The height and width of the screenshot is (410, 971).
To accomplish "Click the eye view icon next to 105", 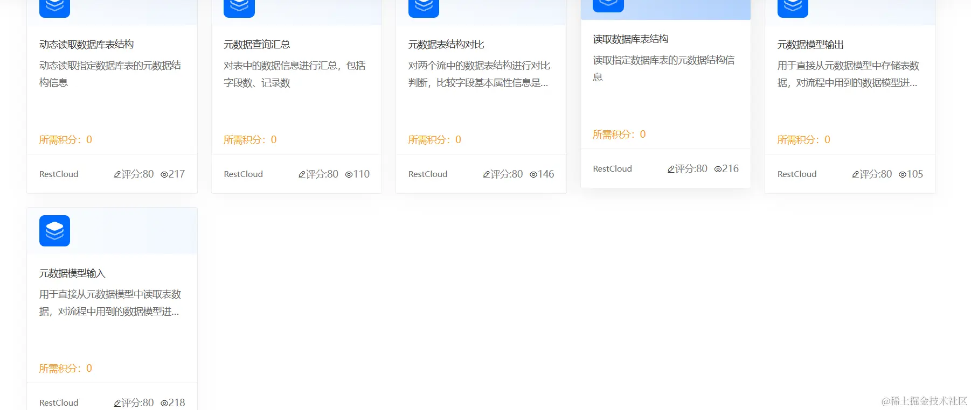I will 903,175.
